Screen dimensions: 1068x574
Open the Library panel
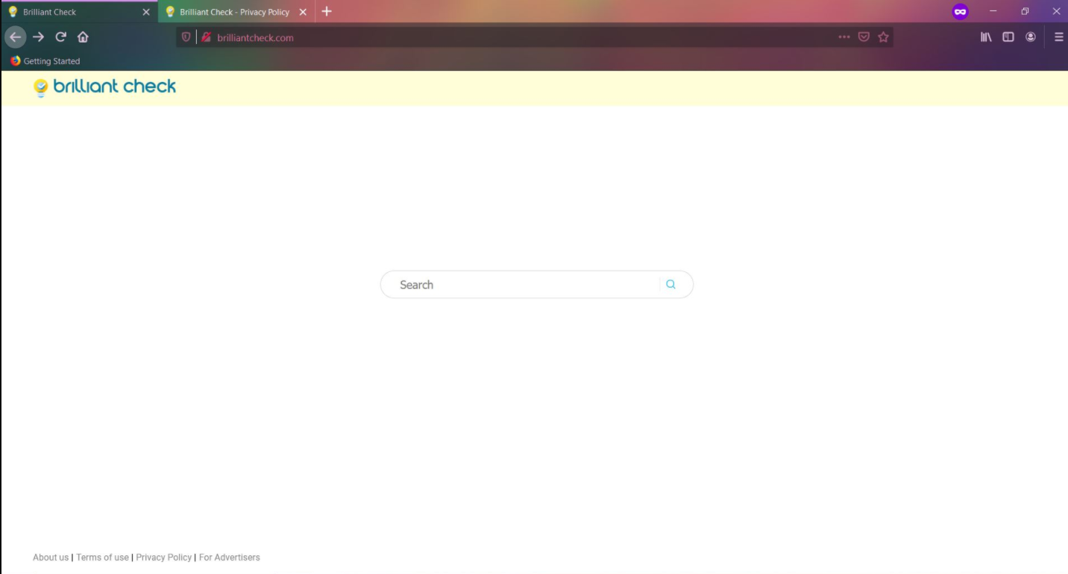click(x=986, y=37)
